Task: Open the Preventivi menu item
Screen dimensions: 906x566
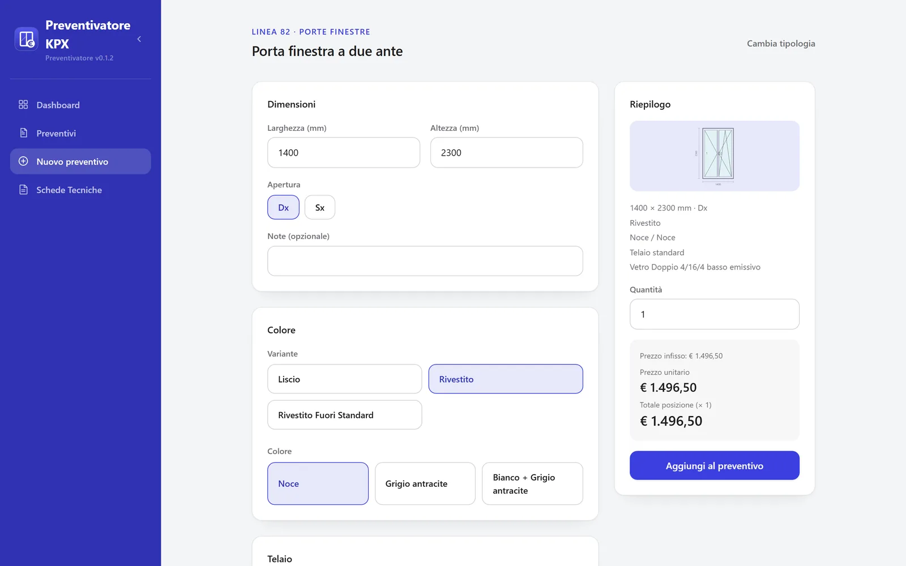Action: tap(80, 133)
